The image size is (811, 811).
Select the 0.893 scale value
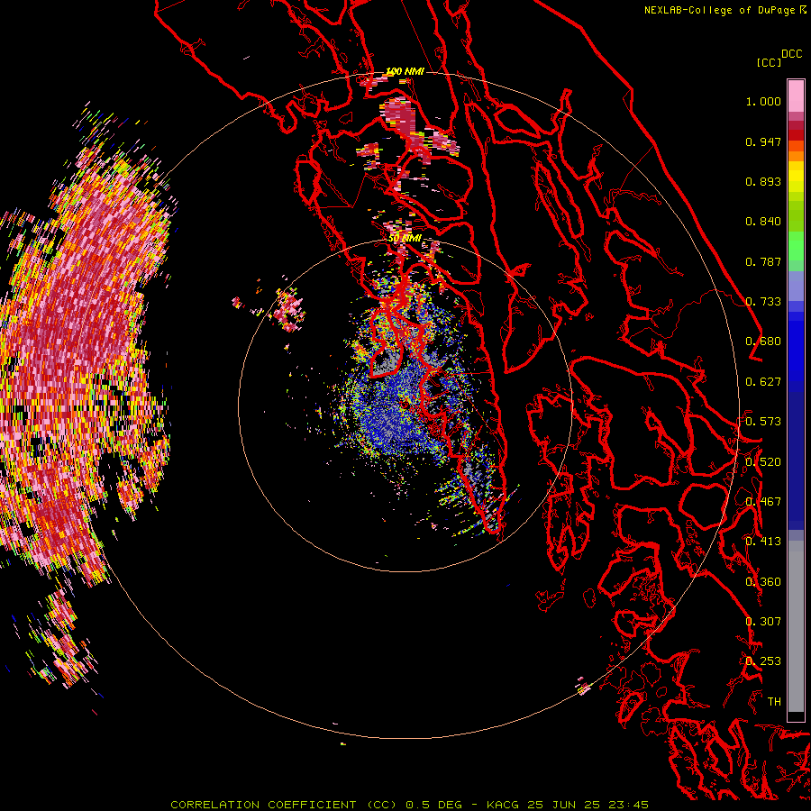763,181
